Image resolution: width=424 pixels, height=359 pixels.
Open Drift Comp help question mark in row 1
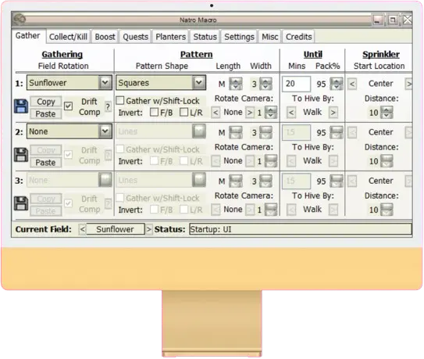coord(108,106)
